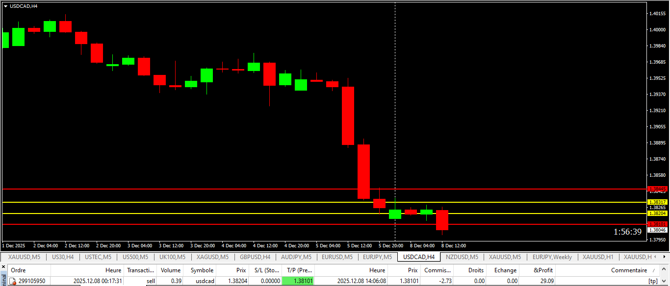Click the green highlighted T/P cell
The width and height of the screenshot is (670, 286).
(298, 281)
